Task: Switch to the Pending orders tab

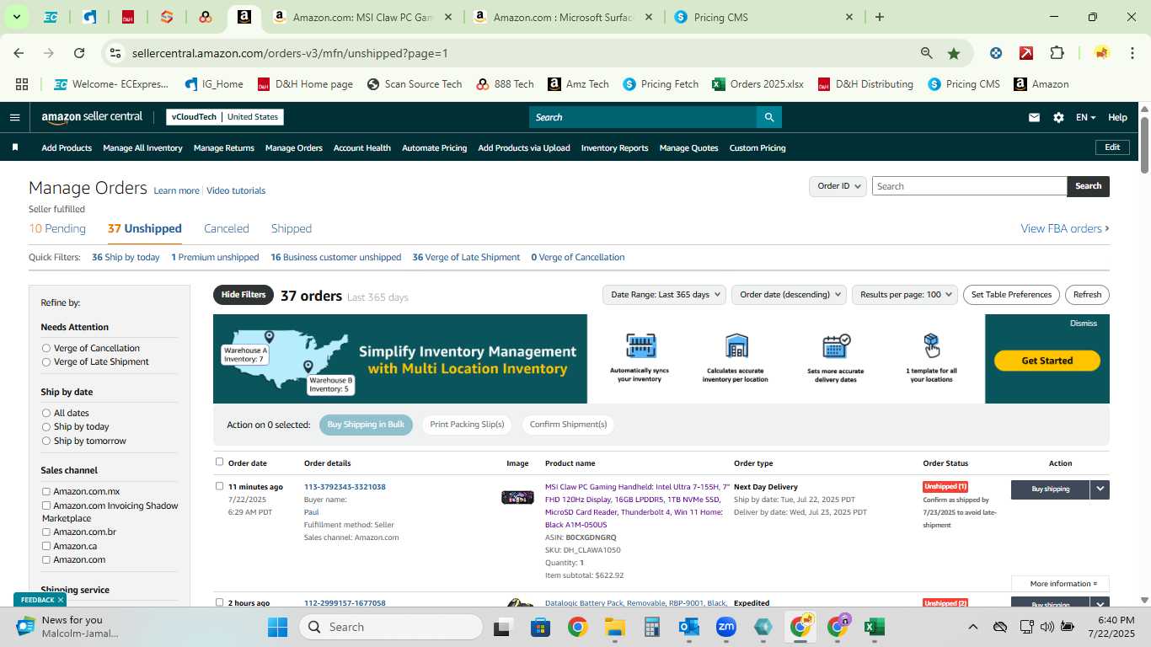Action: pyautogui.click(x=57, y=228)
